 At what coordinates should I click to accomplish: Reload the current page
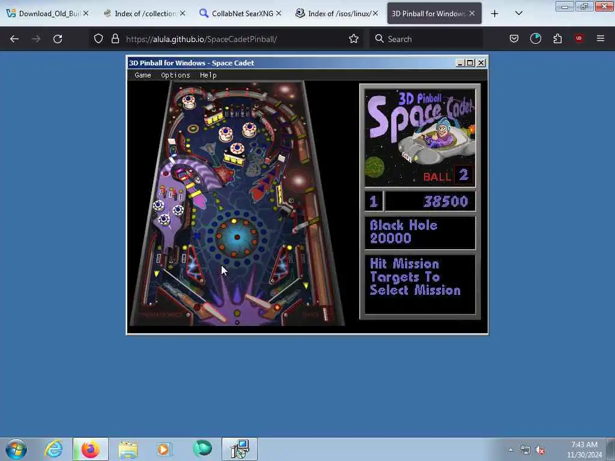(58, 39)
